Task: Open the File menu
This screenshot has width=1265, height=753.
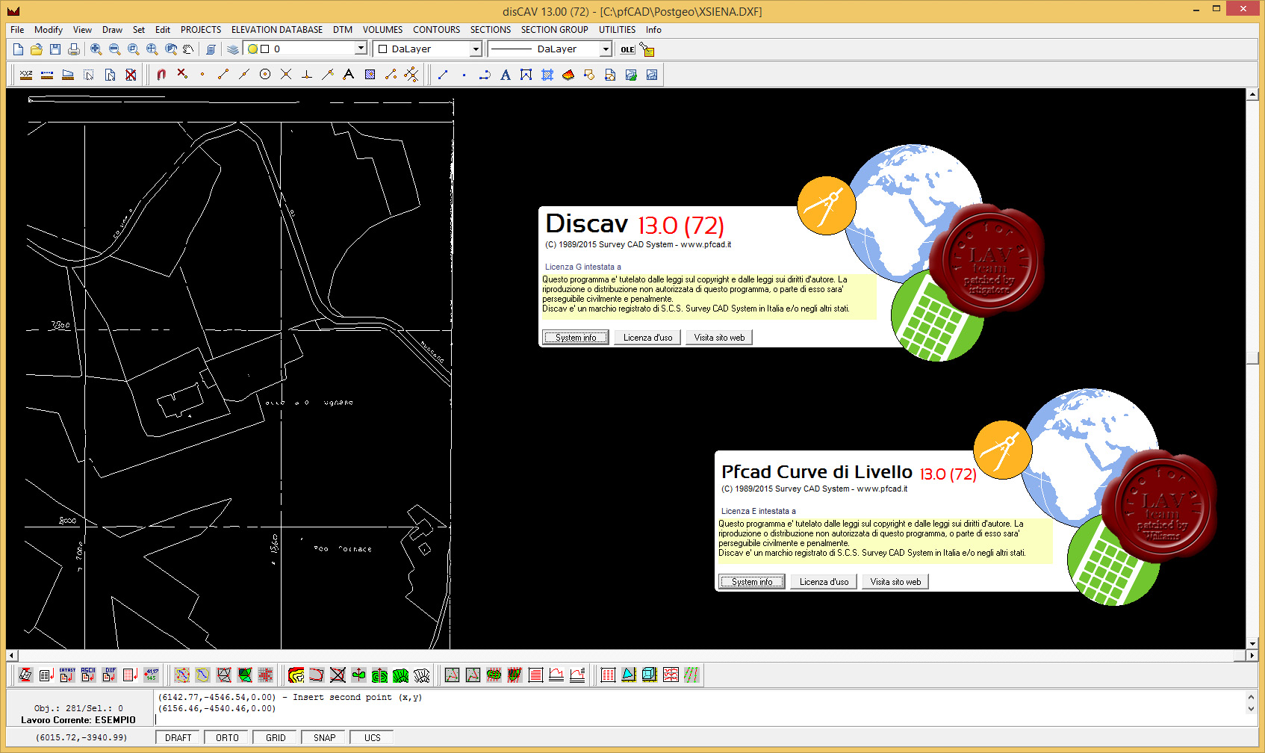Action: pyautogui.click(x=17, y=30)
